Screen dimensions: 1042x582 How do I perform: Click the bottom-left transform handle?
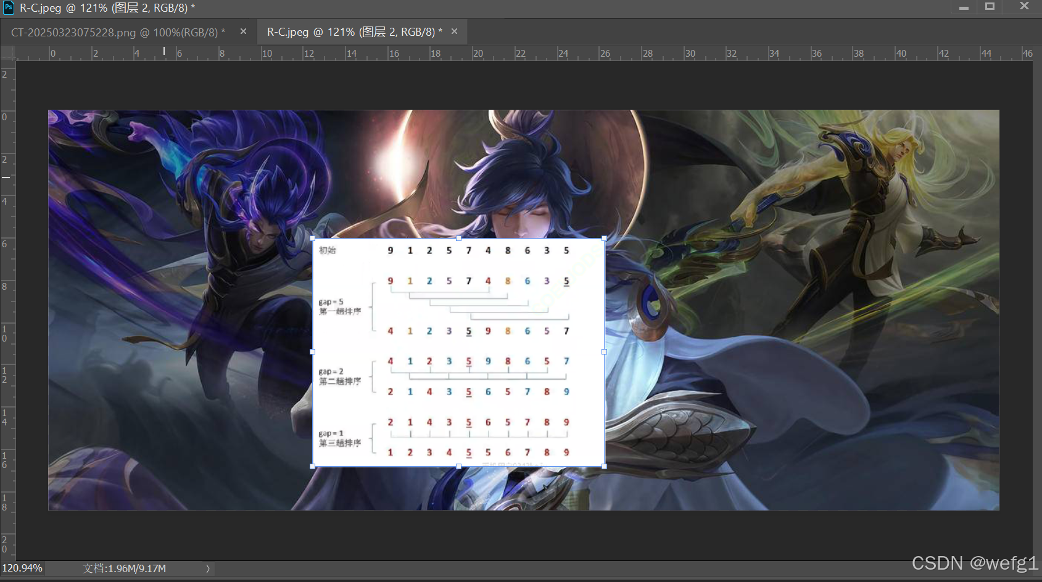(x=312, y=467)
